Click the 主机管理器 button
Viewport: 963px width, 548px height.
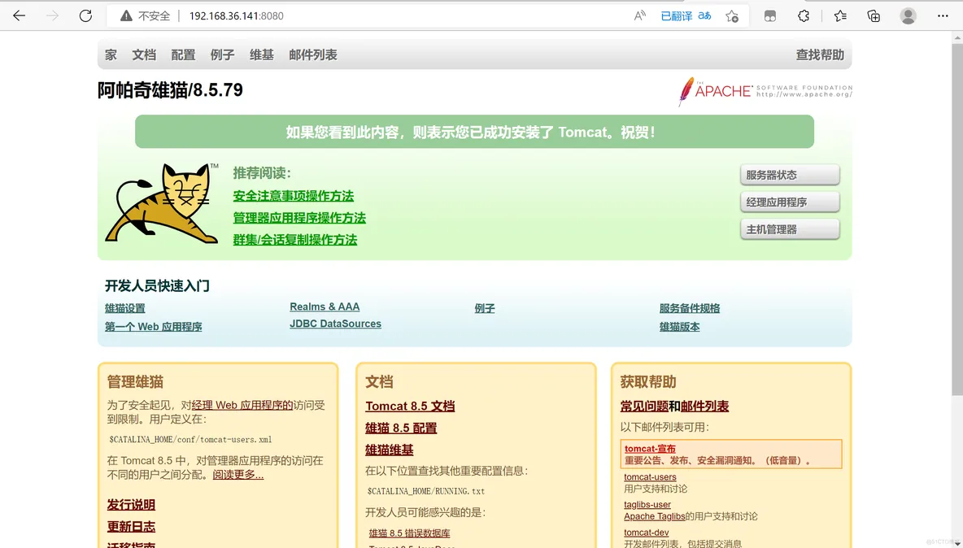(790, 229)
